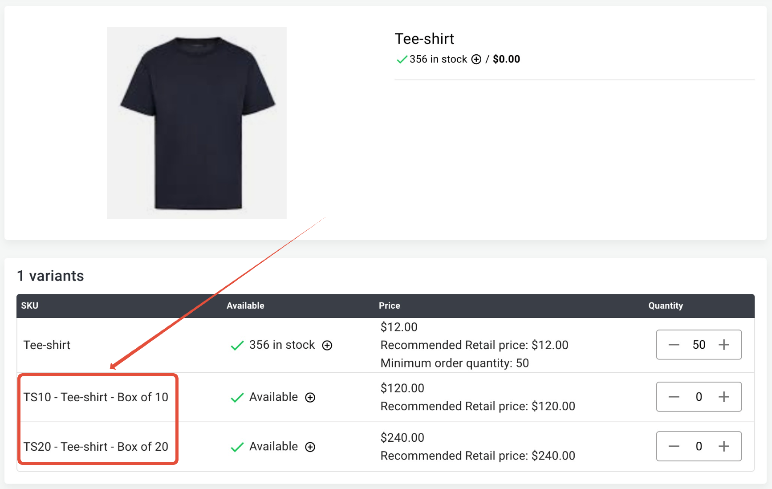Increase quantity for the Tee-shirt variant
The width and height of the screenshot is (772, 489).
pos(724,345)
